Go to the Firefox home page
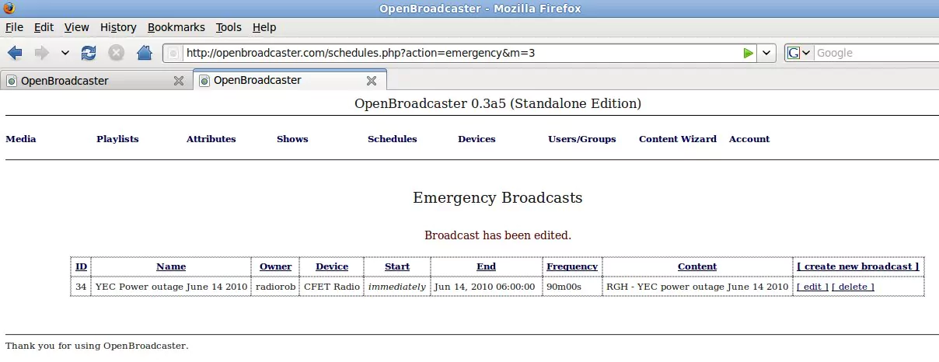This screenshot has width=939, height=362. pos(144,53)
